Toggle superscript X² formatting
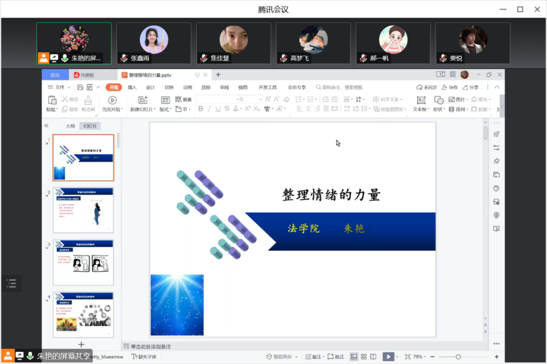547x364 pixels. click(x=247, y=109)
